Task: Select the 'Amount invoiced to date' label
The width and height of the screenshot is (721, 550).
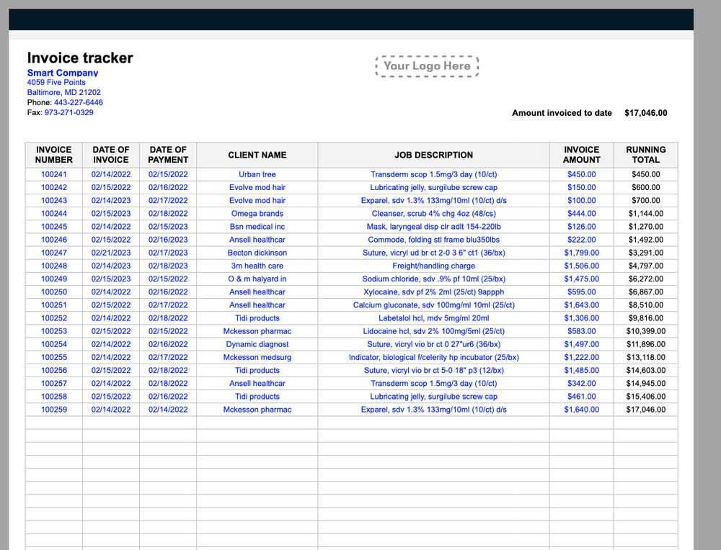Action: tap(562, 113)
